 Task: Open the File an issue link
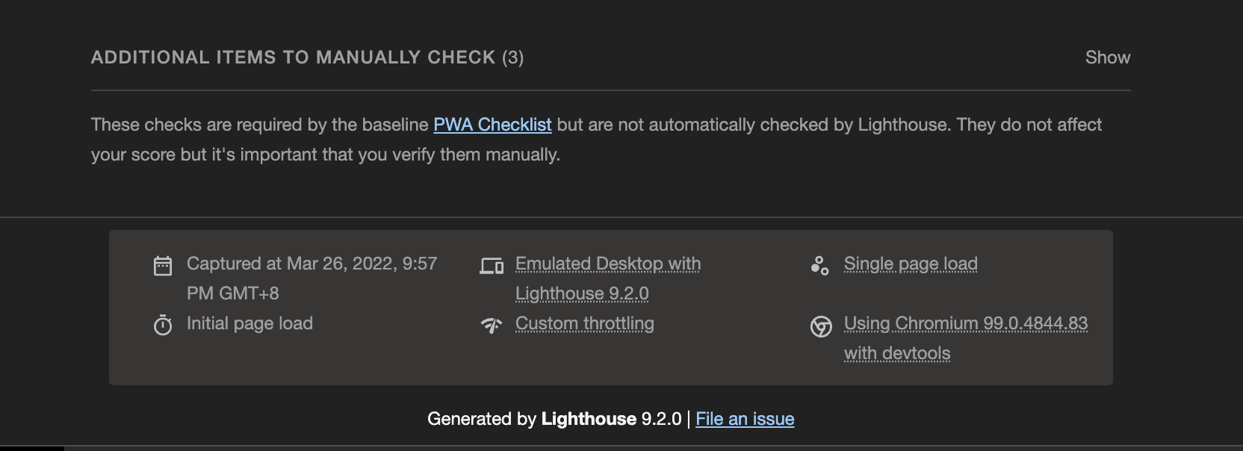tap(745, 419)
